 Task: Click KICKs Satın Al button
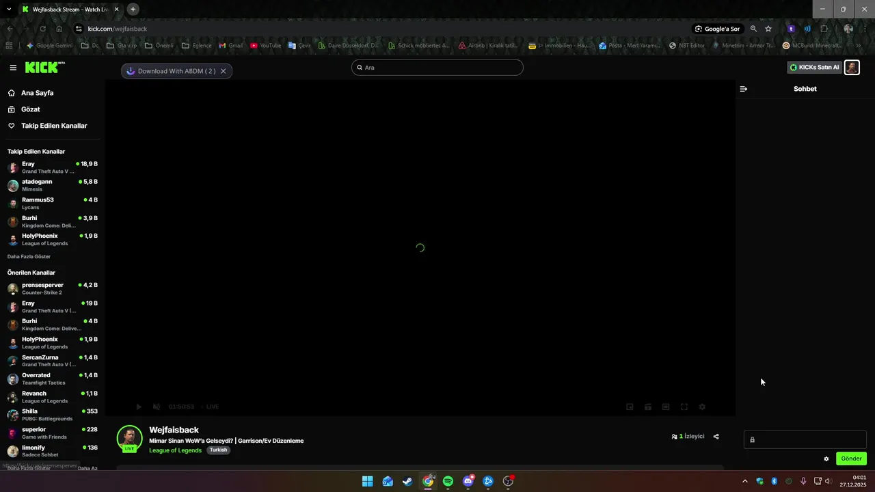click(814, 68)
